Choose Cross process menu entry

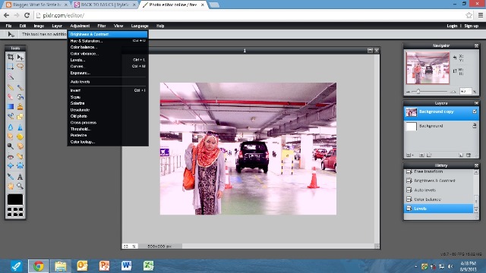[x=108, y=123]
